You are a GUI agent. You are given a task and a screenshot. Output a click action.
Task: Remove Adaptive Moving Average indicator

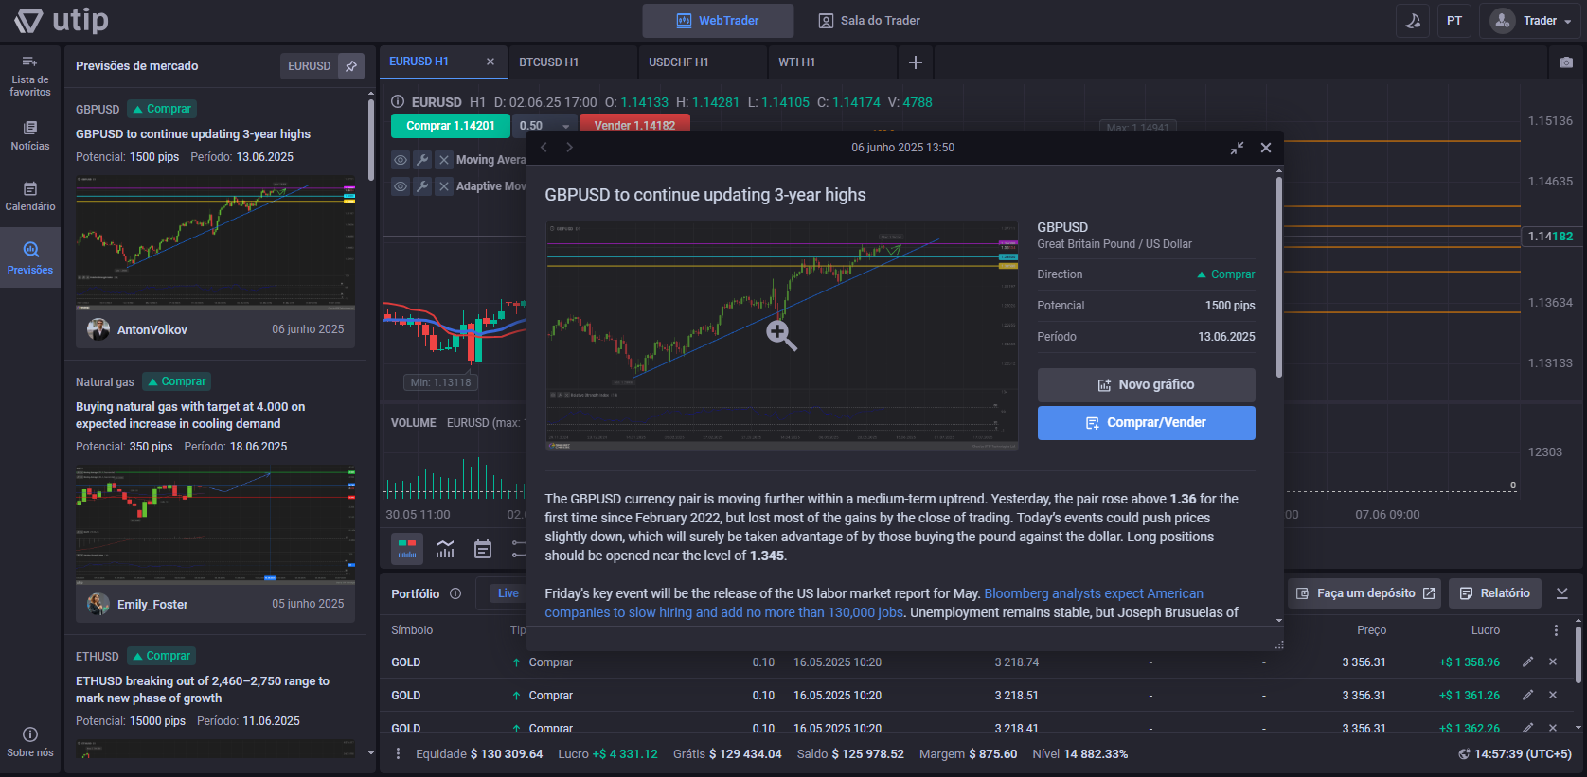[x=444, y=186]
